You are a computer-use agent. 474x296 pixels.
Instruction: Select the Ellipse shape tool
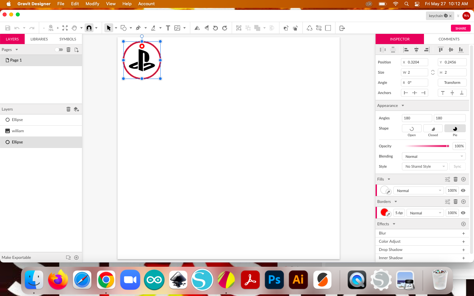click(x=124, y=28)
